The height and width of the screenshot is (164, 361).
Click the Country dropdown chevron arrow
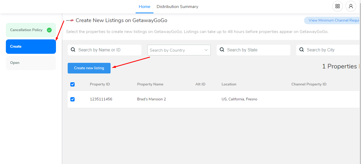point(206,50)
